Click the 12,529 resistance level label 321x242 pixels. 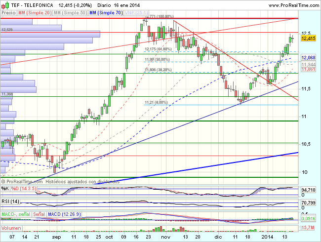coord(7,30)
